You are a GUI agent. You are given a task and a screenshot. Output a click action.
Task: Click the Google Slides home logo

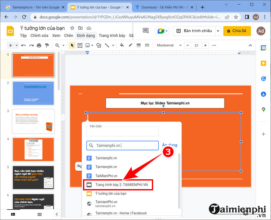[10, 31]
